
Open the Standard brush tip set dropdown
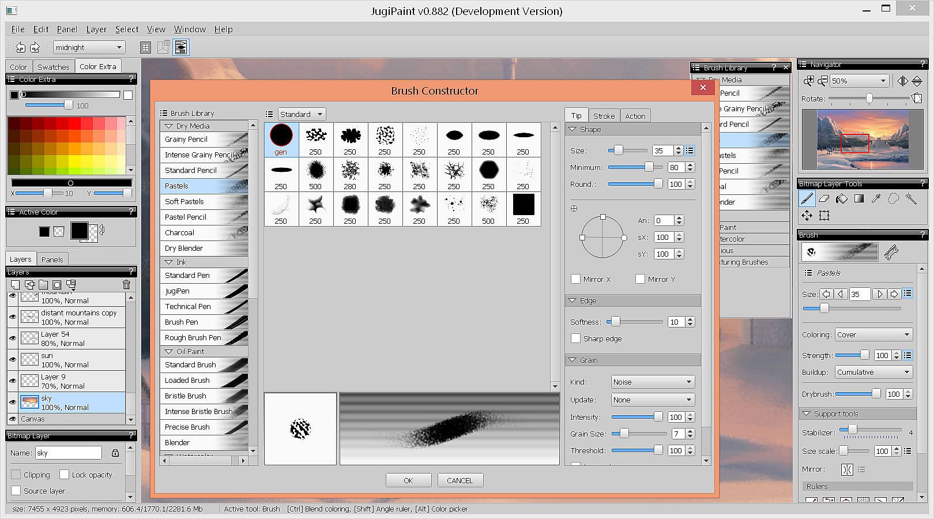(x=302, y=114)
